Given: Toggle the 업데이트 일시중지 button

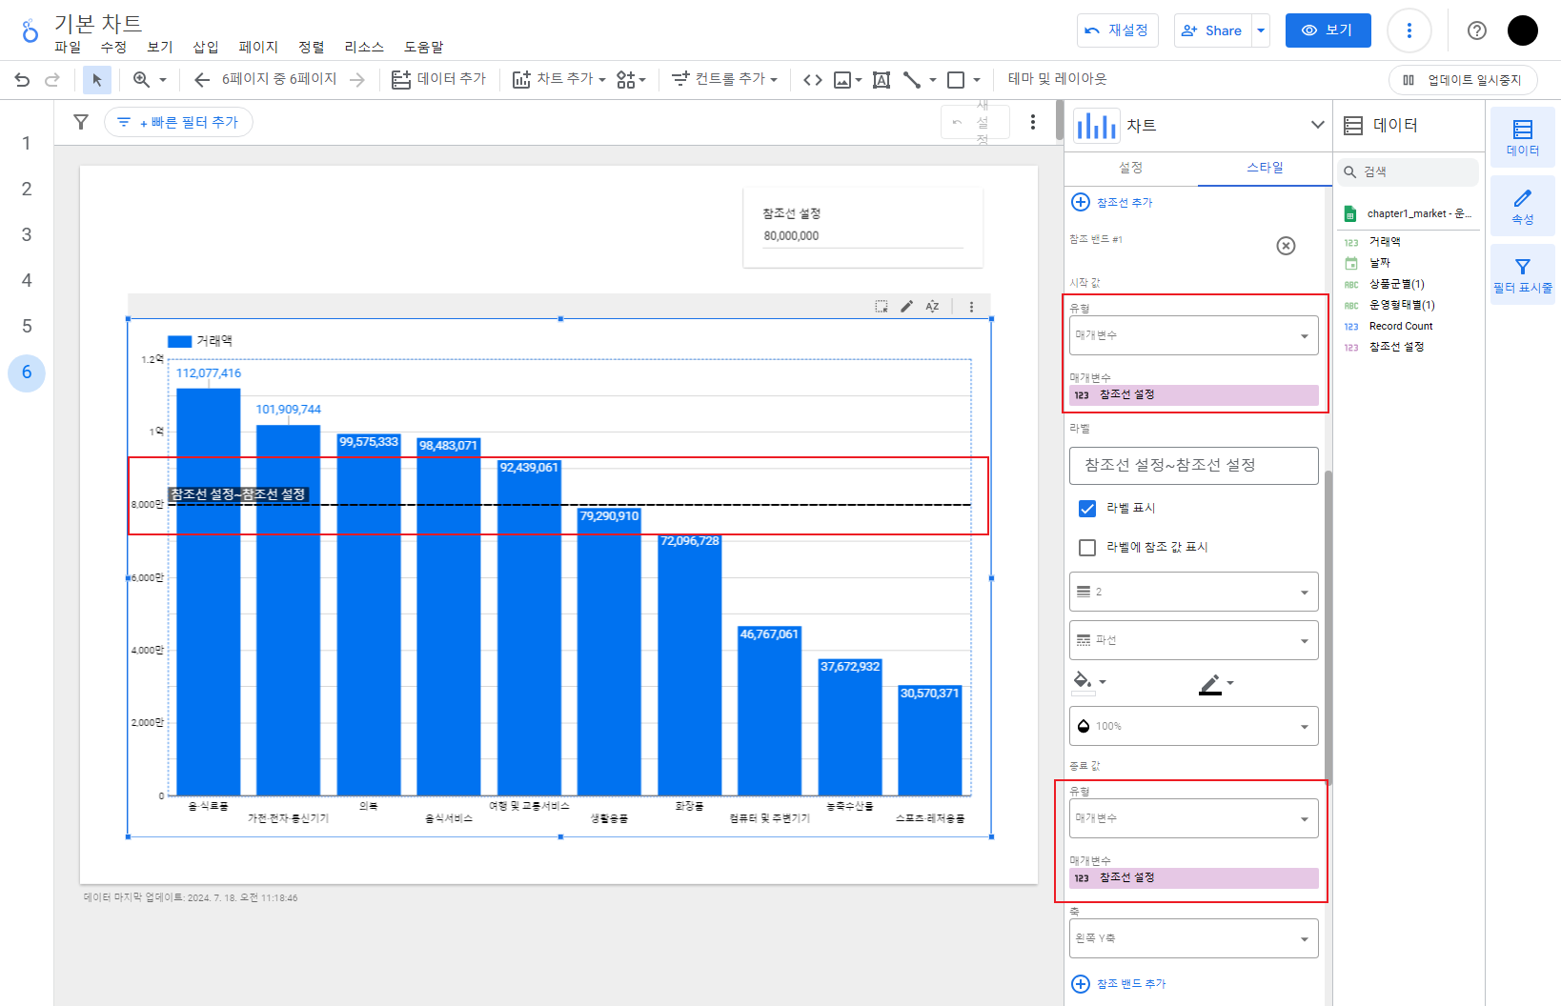Looking at the screenshot, I should 1463,80.
